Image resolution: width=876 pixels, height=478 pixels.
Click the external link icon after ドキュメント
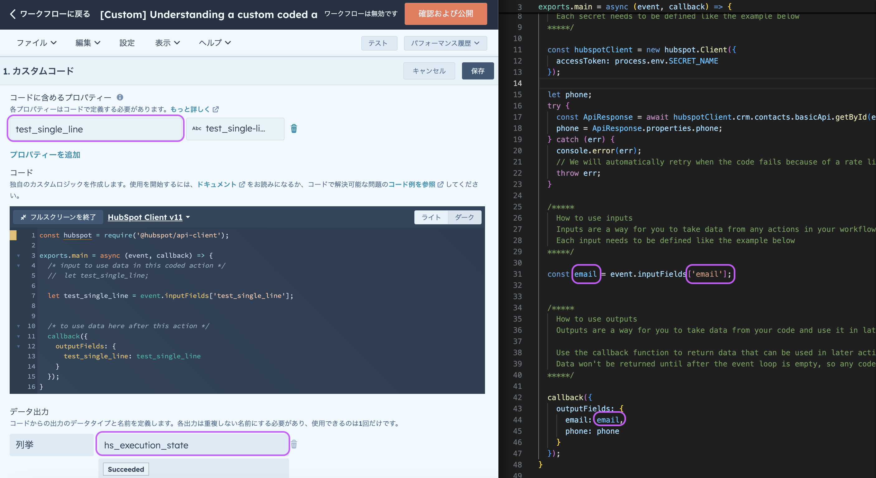tap(242, 184)
